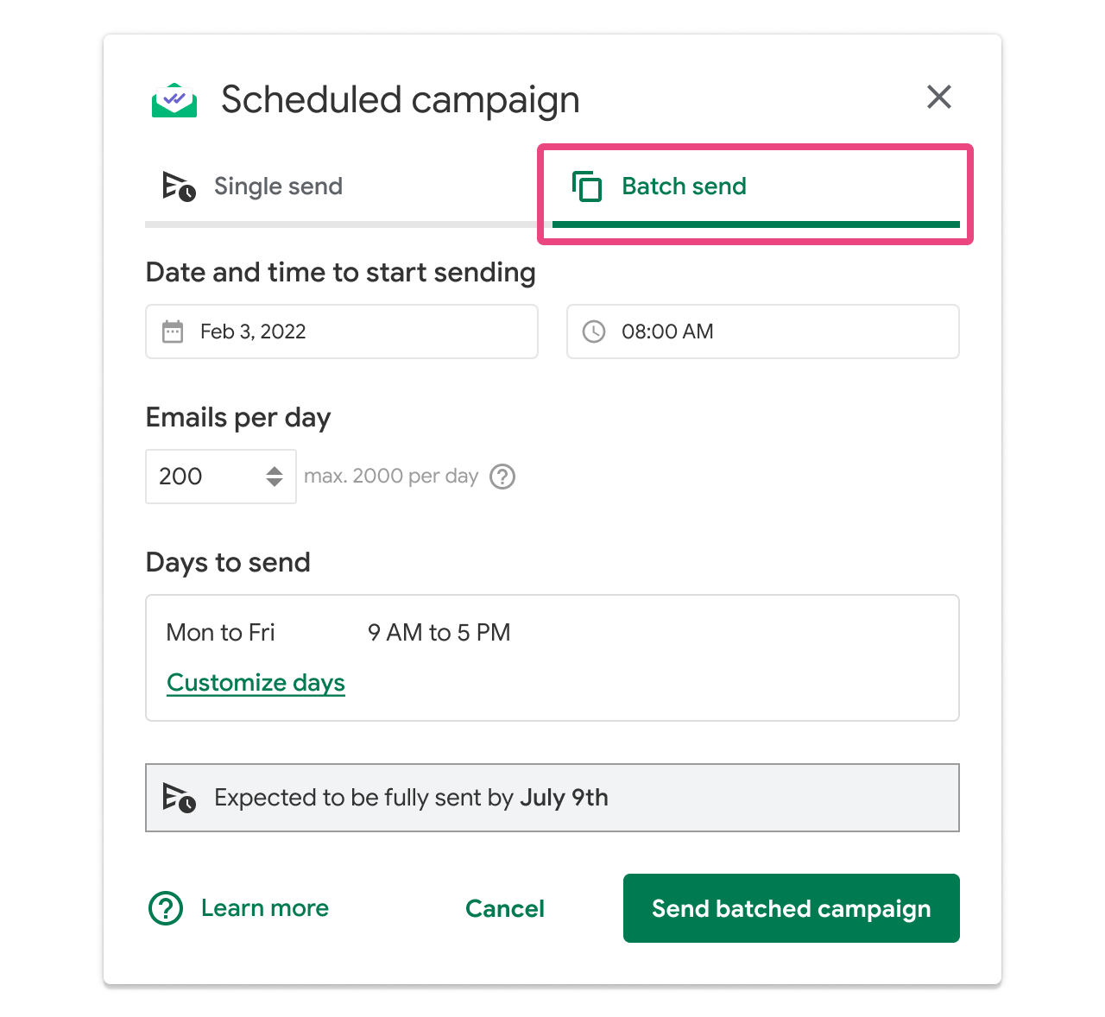
Task: Click the 9 AM to 5 PM time range
Action: 439,633
